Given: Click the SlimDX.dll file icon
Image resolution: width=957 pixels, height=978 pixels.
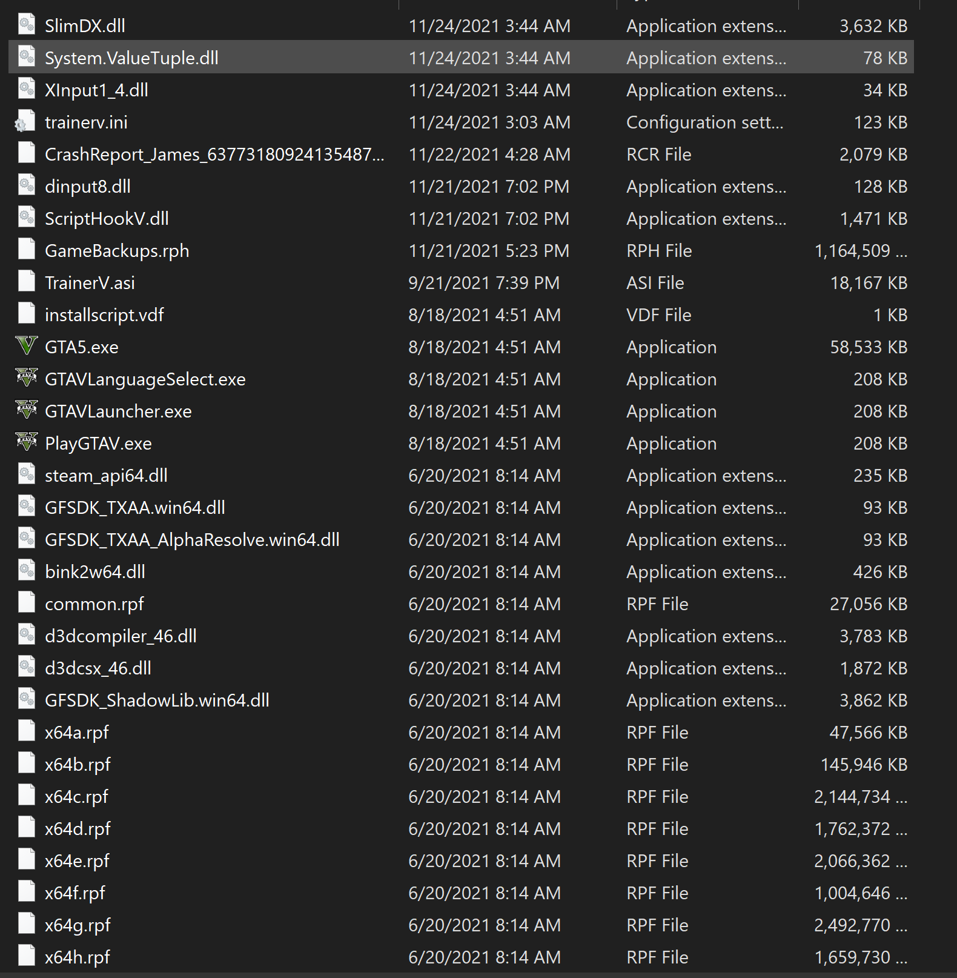Looking at the screenshot, I should 26,25.
